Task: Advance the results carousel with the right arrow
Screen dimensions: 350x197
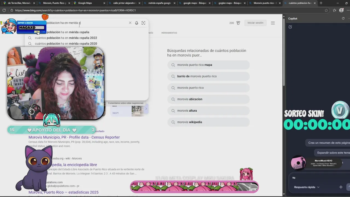Action: click(146, 109)
